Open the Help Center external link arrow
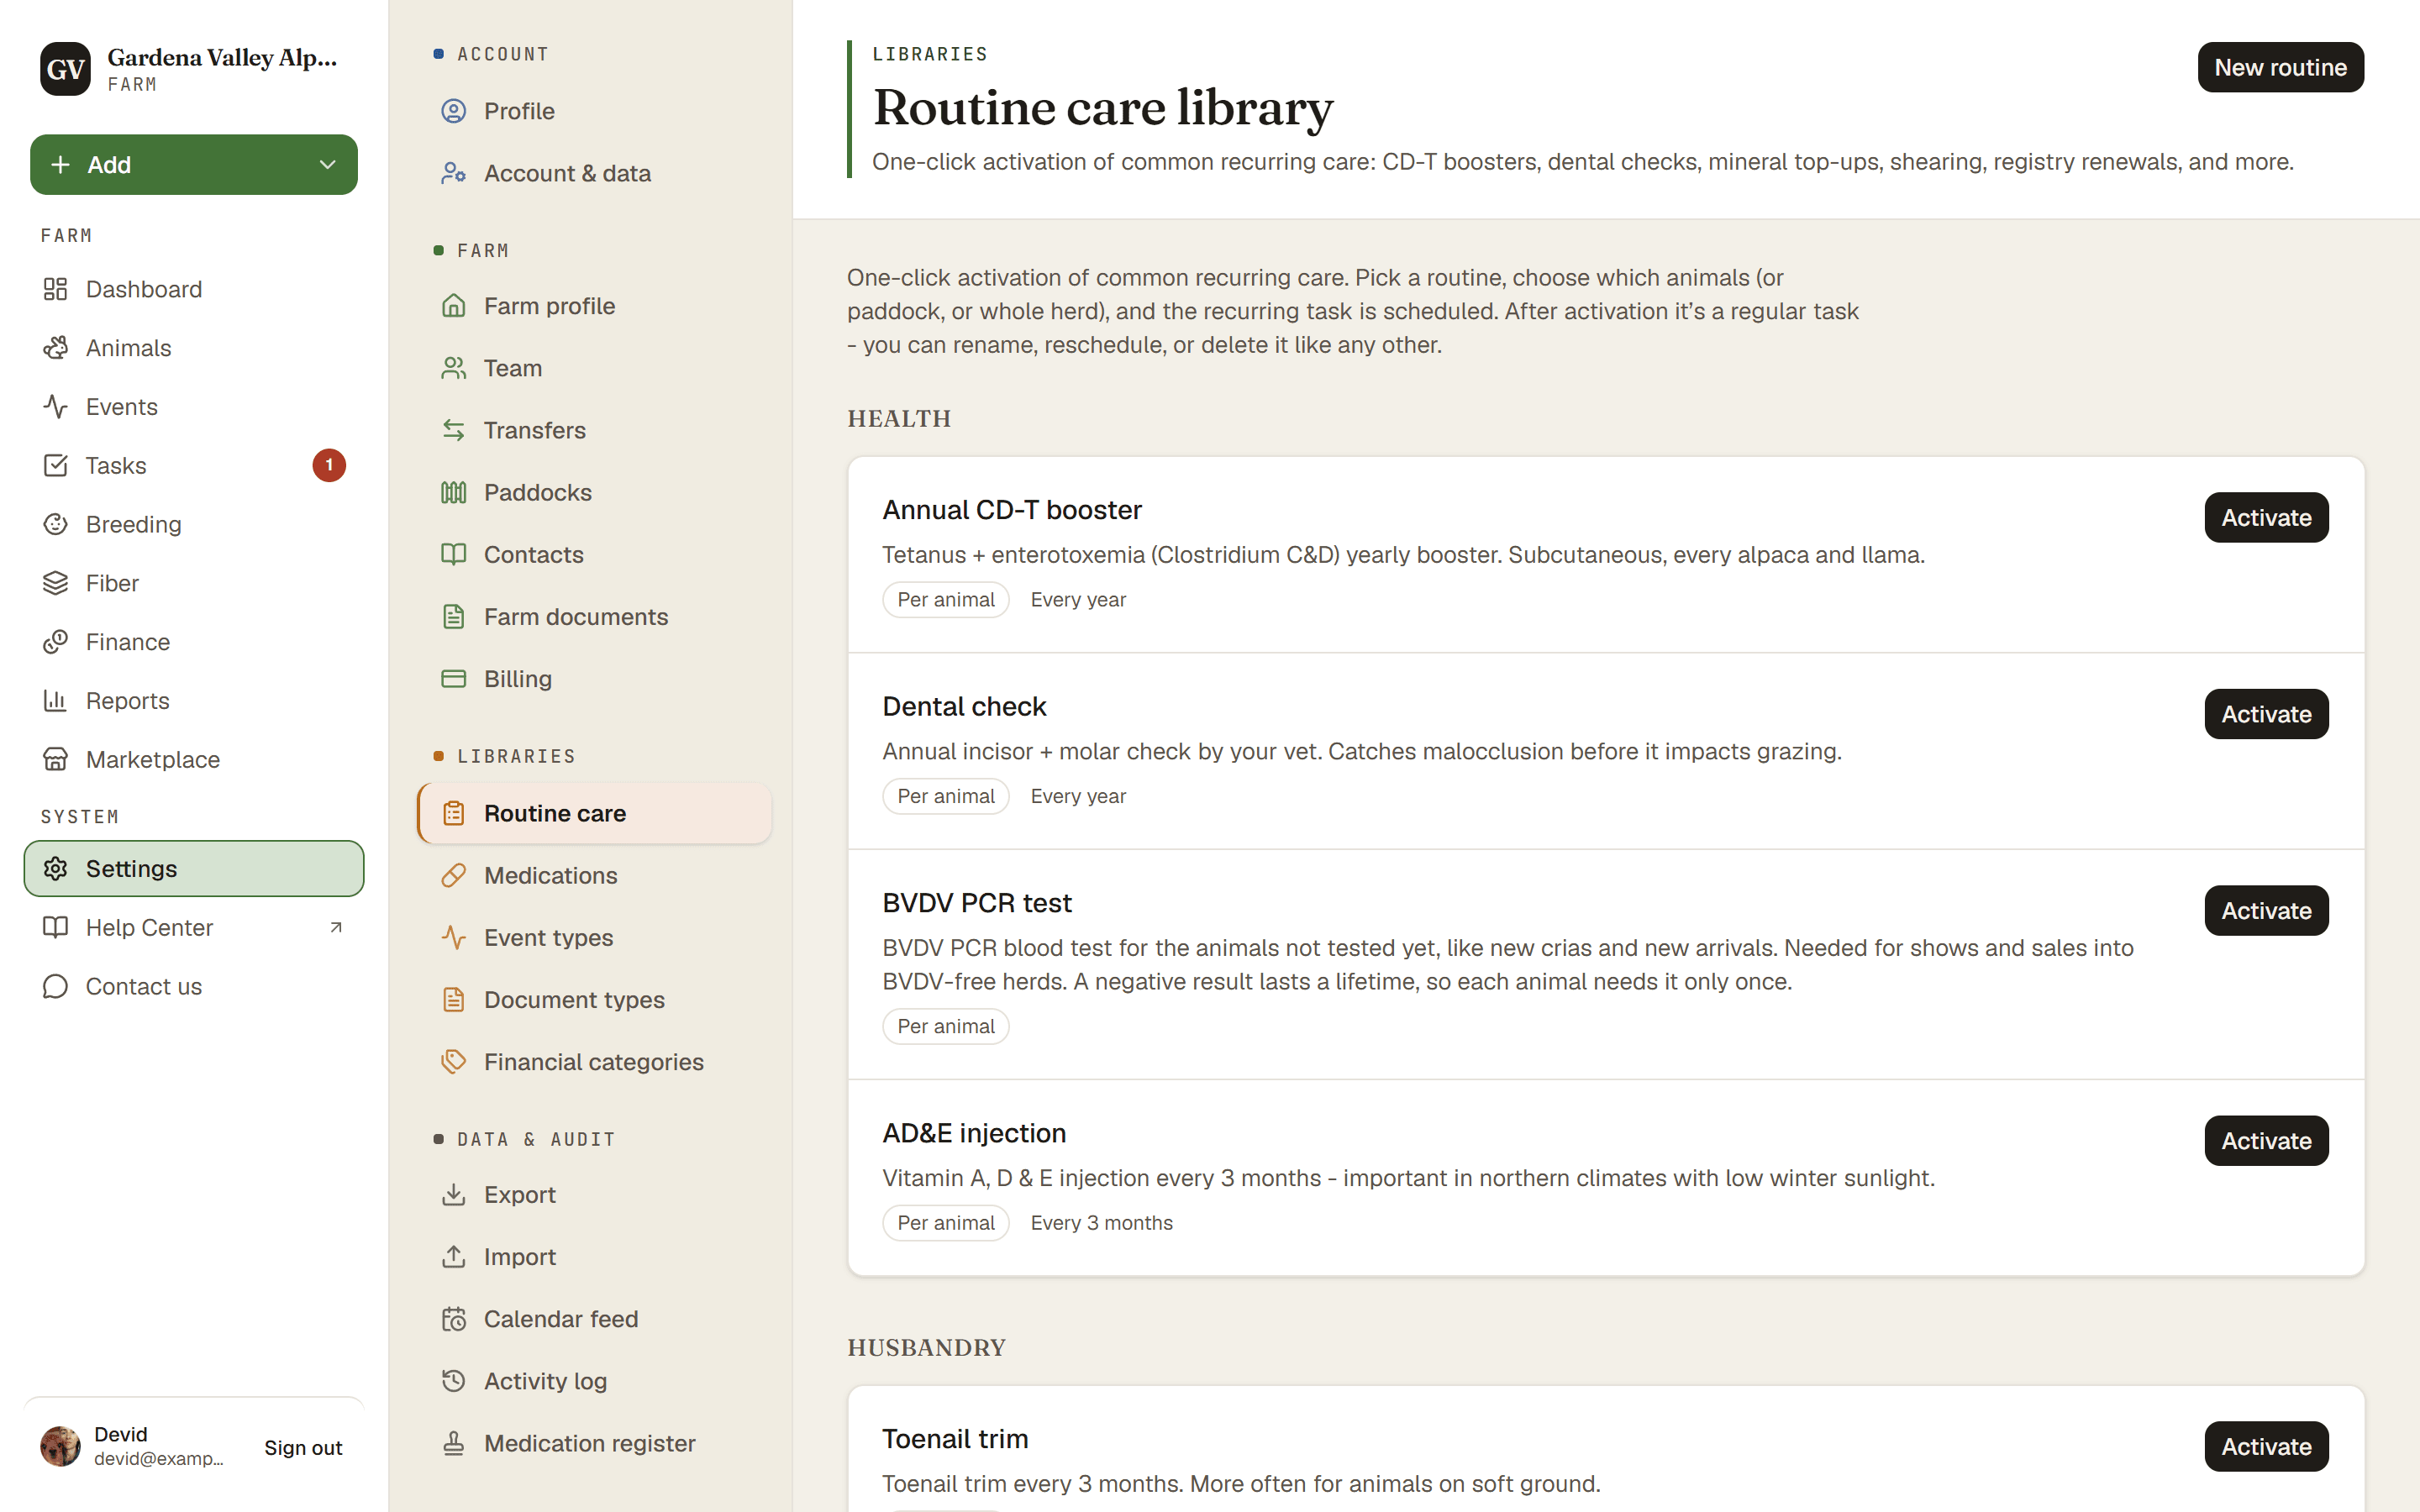The image size is (2420, 1512). (x=336, y=928)
